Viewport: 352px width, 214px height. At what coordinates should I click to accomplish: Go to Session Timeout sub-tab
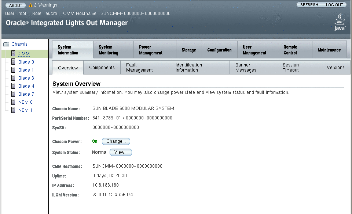299,67
